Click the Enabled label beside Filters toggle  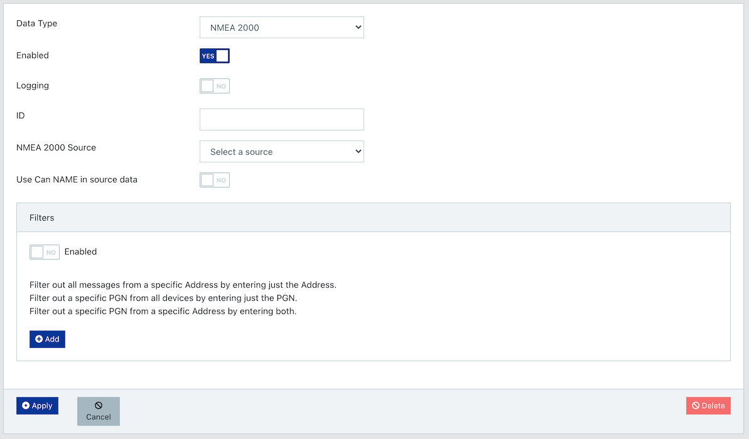pos(80,251)
